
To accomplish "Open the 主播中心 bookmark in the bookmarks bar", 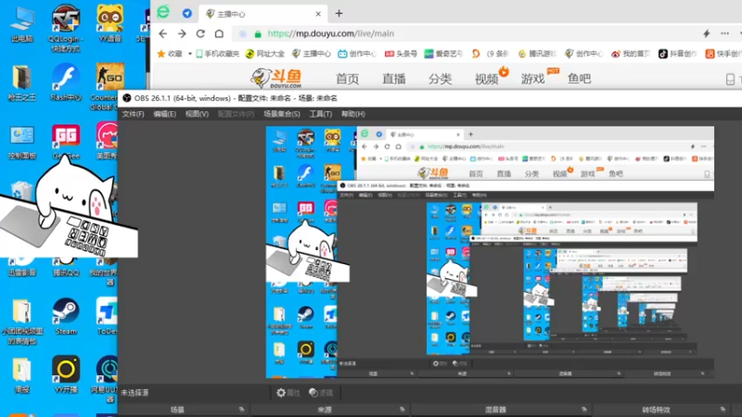I will pos(312,54).
